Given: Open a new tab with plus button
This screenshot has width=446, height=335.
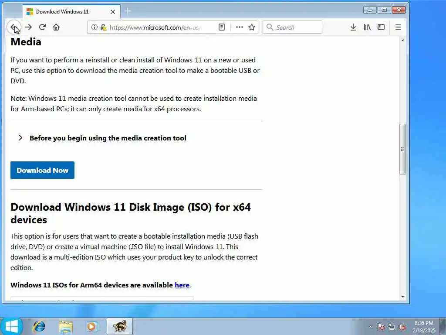Looking at the screenshot, I should (x=128, y=11).
